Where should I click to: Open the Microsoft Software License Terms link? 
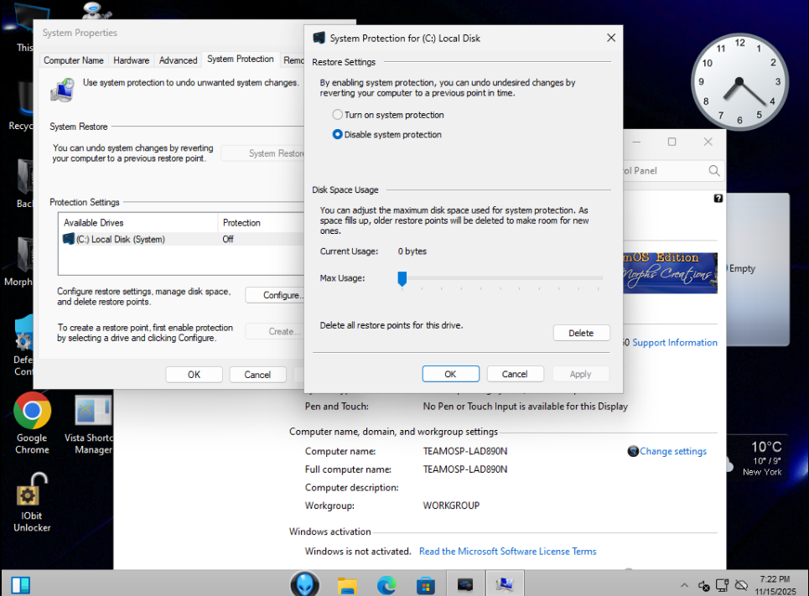pyautogui.click(x=507, y=552)
